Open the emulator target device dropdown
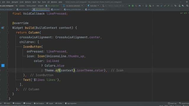 pyautogui.click(x=114, y=6)
